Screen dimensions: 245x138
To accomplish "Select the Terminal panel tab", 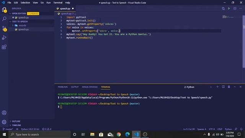I will tap(106, 87).
